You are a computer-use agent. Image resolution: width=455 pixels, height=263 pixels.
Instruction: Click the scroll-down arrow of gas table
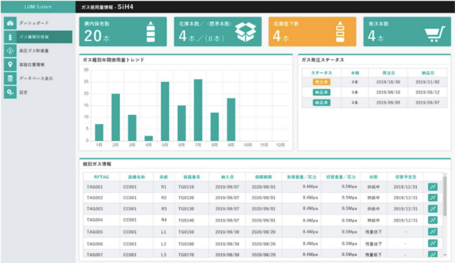[x=445, y=255]
